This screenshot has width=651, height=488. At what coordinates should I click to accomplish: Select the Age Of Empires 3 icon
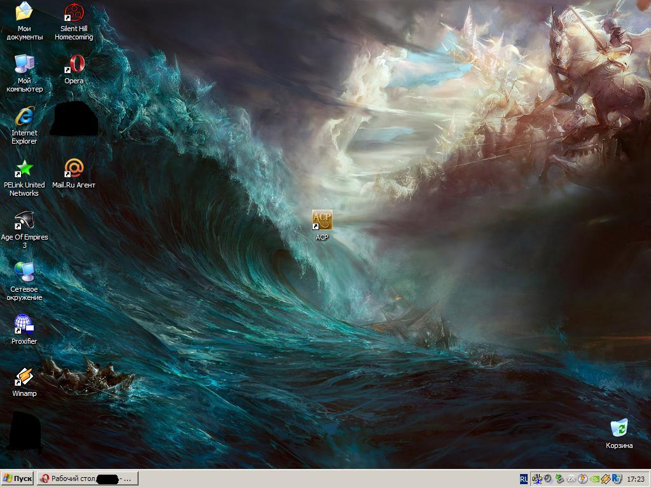(24, 221)
